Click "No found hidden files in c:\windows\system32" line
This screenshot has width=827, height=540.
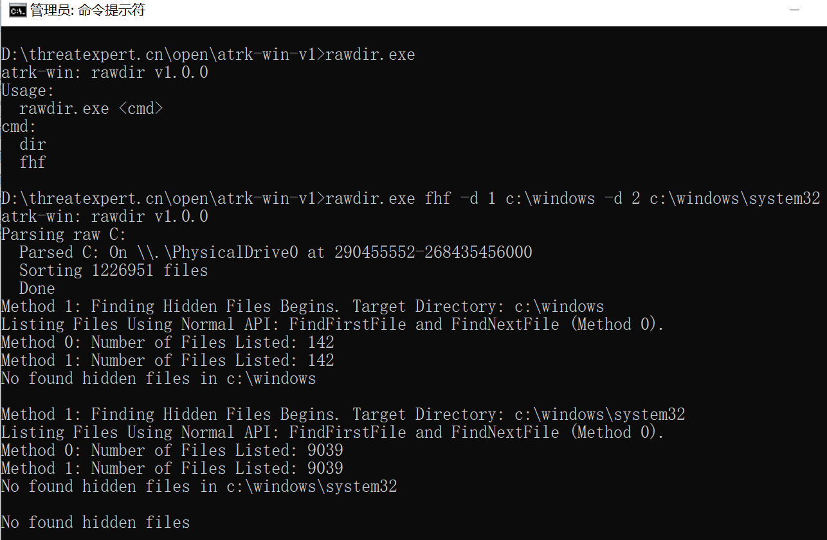199,487
